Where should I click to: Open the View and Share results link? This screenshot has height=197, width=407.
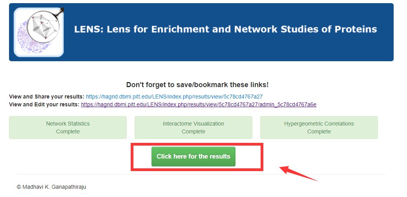click(174, 97)
